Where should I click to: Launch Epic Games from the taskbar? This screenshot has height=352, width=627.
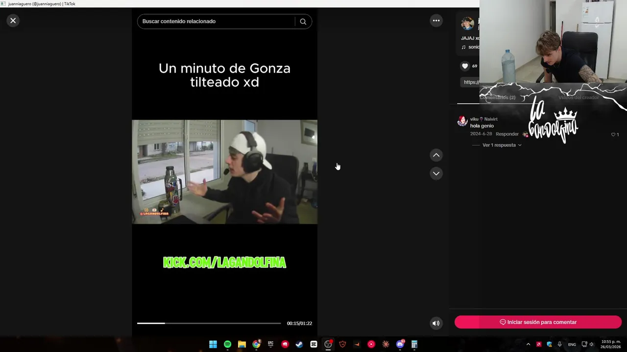click(270, 344)
